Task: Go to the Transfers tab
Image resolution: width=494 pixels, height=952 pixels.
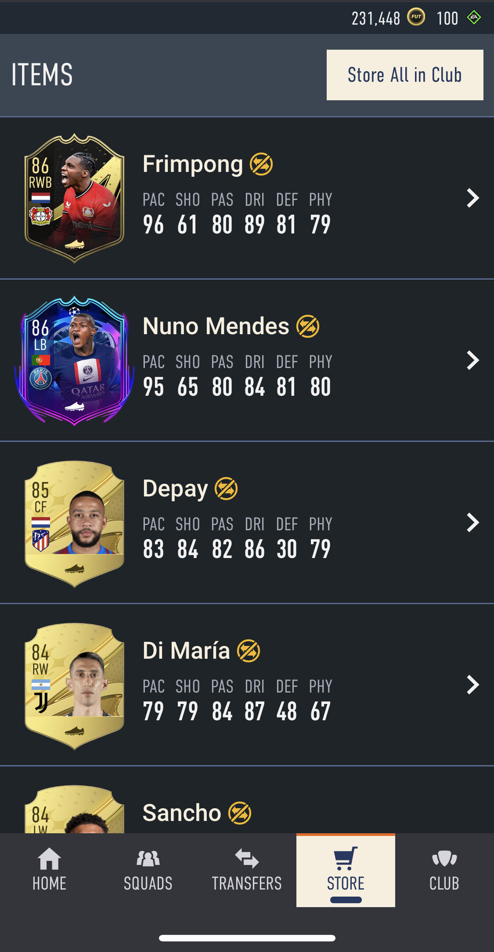Action: 247,870
